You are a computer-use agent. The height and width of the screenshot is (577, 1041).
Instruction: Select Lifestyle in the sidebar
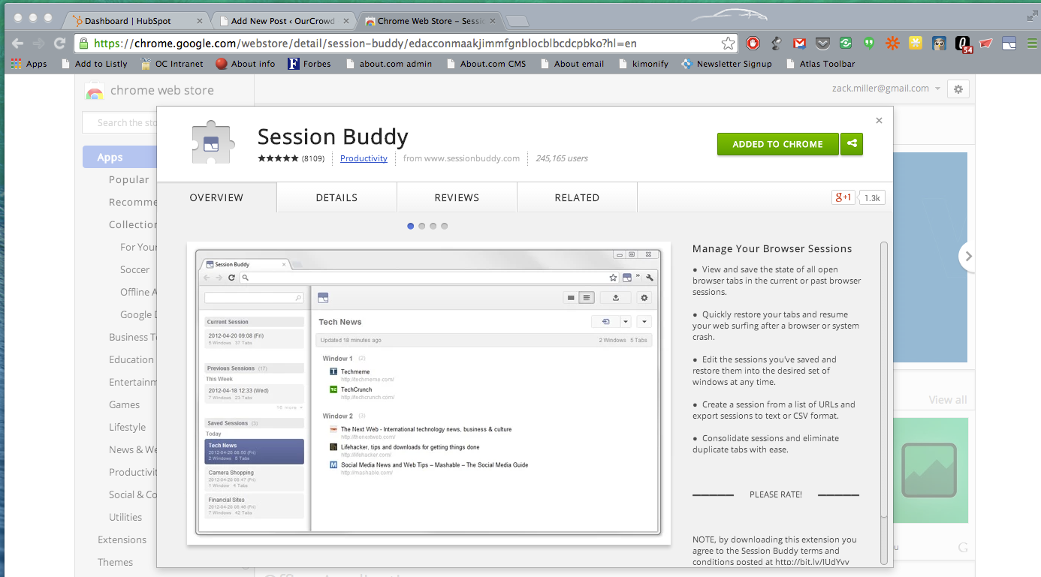(127, 427)
